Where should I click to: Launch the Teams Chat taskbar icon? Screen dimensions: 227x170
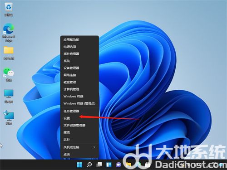(118, 165)
